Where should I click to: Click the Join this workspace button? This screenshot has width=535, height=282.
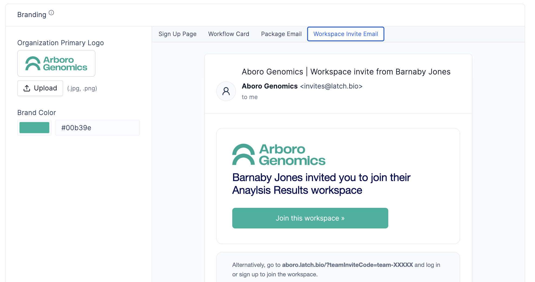coord(310,218)
